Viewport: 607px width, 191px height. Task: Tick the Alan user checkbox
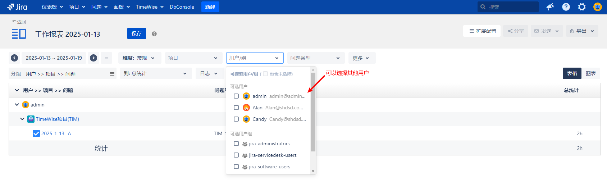[236, 108]
